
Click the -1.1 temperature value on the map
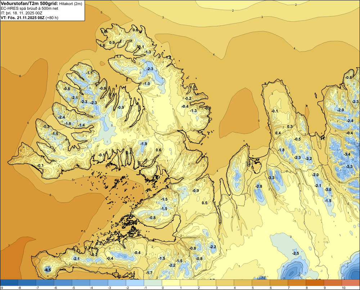[x=89, y=73]
